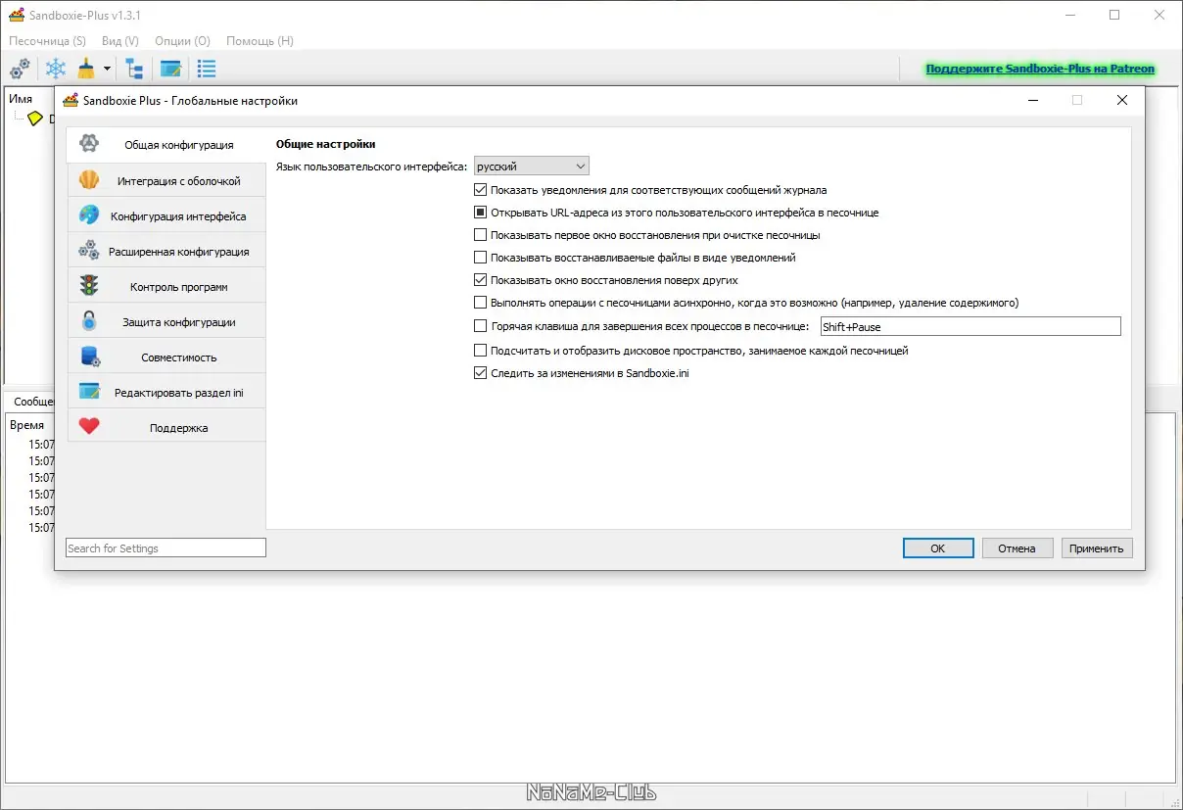Click the broom cleanup icon in the toolbar
This screenshot has width=1183, height=810.
tap(86, 69)
